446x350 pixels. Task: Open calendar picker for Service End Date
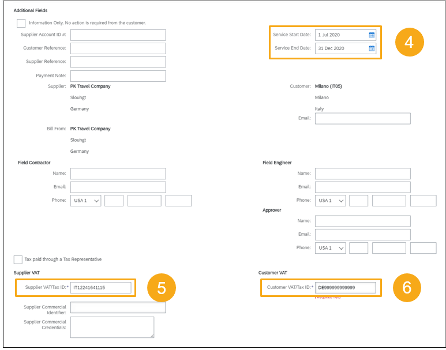pyautogui.click(x=372, y=48)
